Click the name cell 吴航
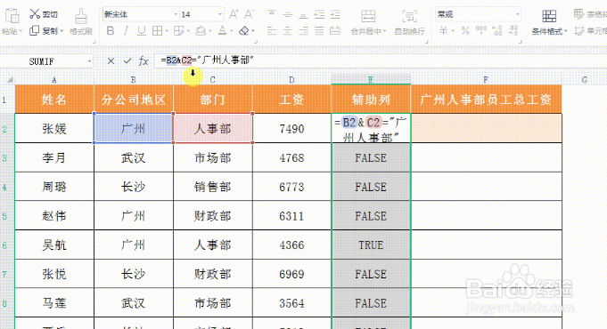The image size is (607, 329). (54, 245)
